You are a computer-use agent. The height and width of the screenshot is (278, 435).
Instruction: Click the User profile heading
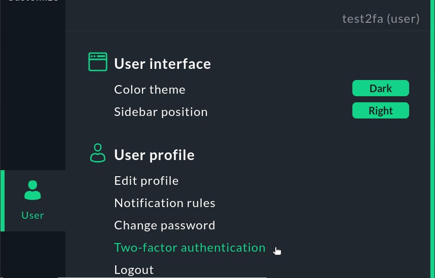(154, 155)
